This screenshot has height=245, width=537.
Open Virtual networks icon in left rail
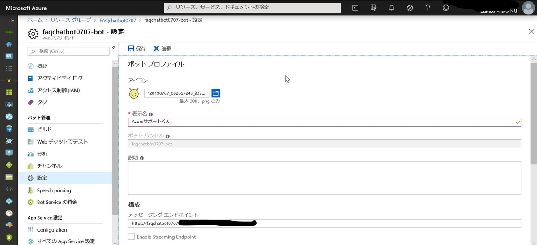(x=9, y=189)
